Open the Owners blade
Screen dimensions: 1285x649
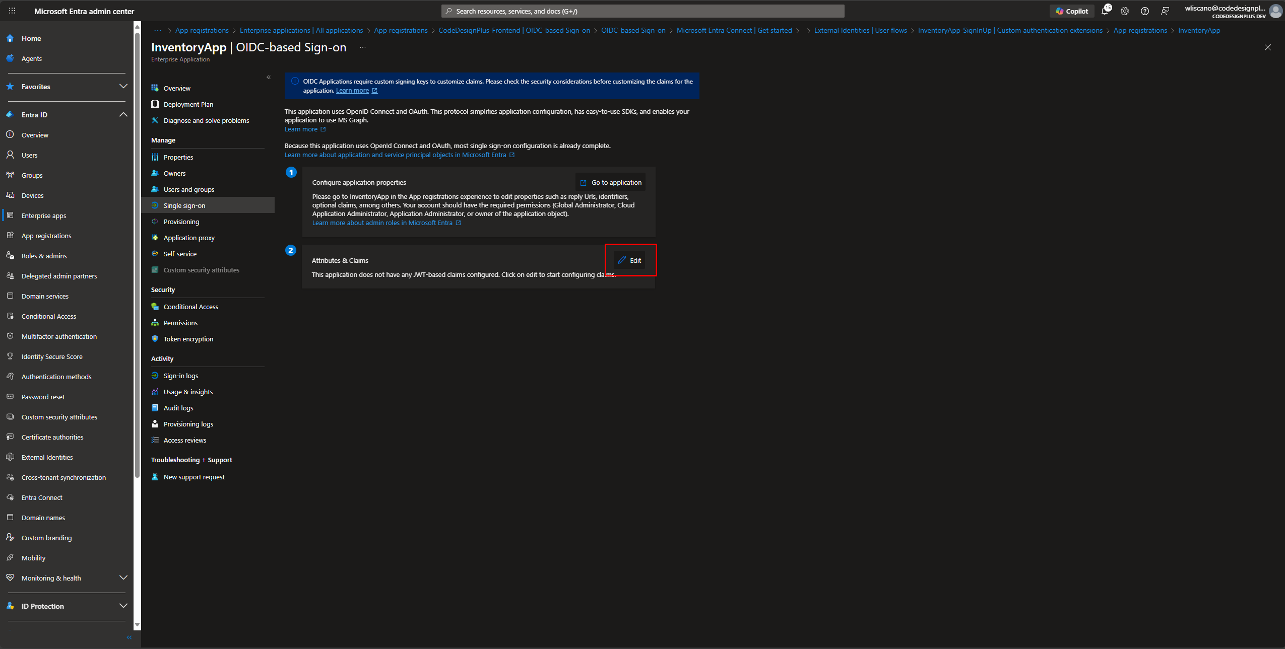(x=174, y=173)
